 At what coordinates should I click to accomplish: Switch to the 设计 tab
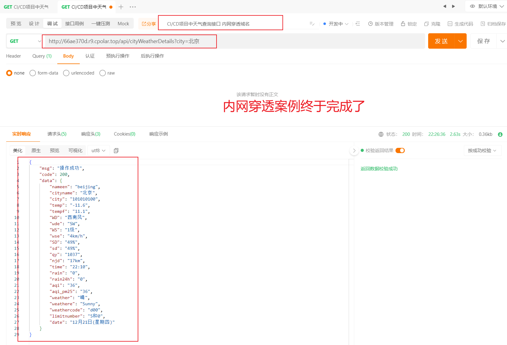tap(34, 24)
